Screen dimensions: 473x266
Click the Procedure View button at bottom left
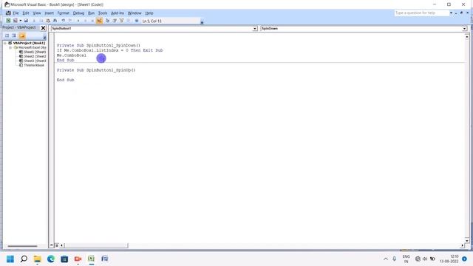[x=52, y=245]
